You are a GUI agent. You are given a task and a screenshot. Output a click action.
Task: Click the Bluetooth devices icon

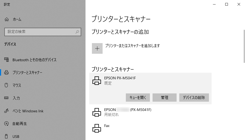point(7,60)
